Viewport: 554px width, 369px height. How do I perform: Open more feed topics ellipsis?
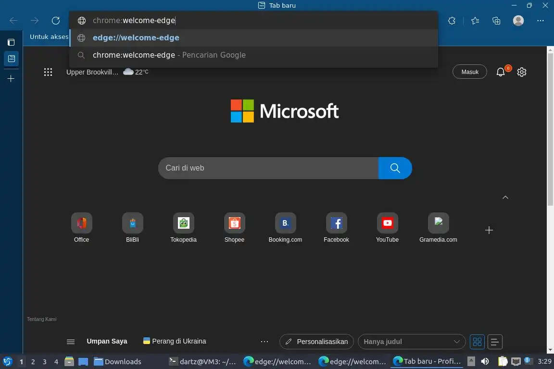(264, 342)
